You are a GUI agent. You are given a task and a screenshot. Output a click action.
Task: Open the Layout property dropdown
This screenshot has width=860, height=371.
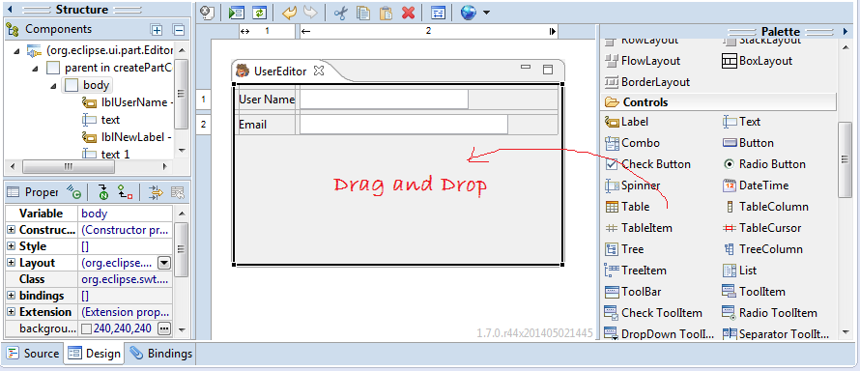164,263
